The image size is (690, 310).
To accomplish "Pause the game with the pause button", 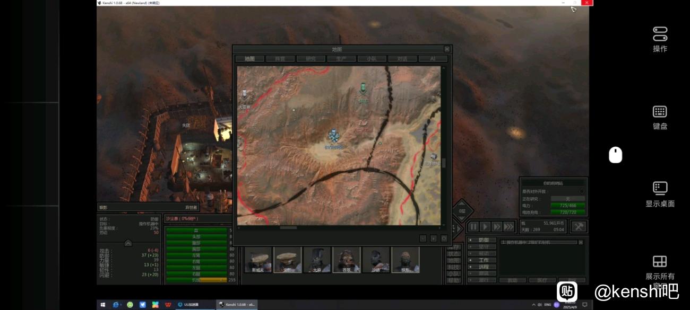I will pos(473,227).
